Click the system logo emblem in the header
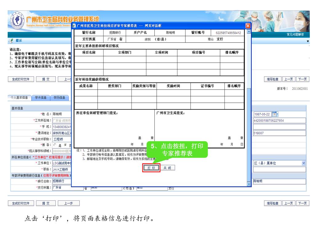 coord(17,21)
